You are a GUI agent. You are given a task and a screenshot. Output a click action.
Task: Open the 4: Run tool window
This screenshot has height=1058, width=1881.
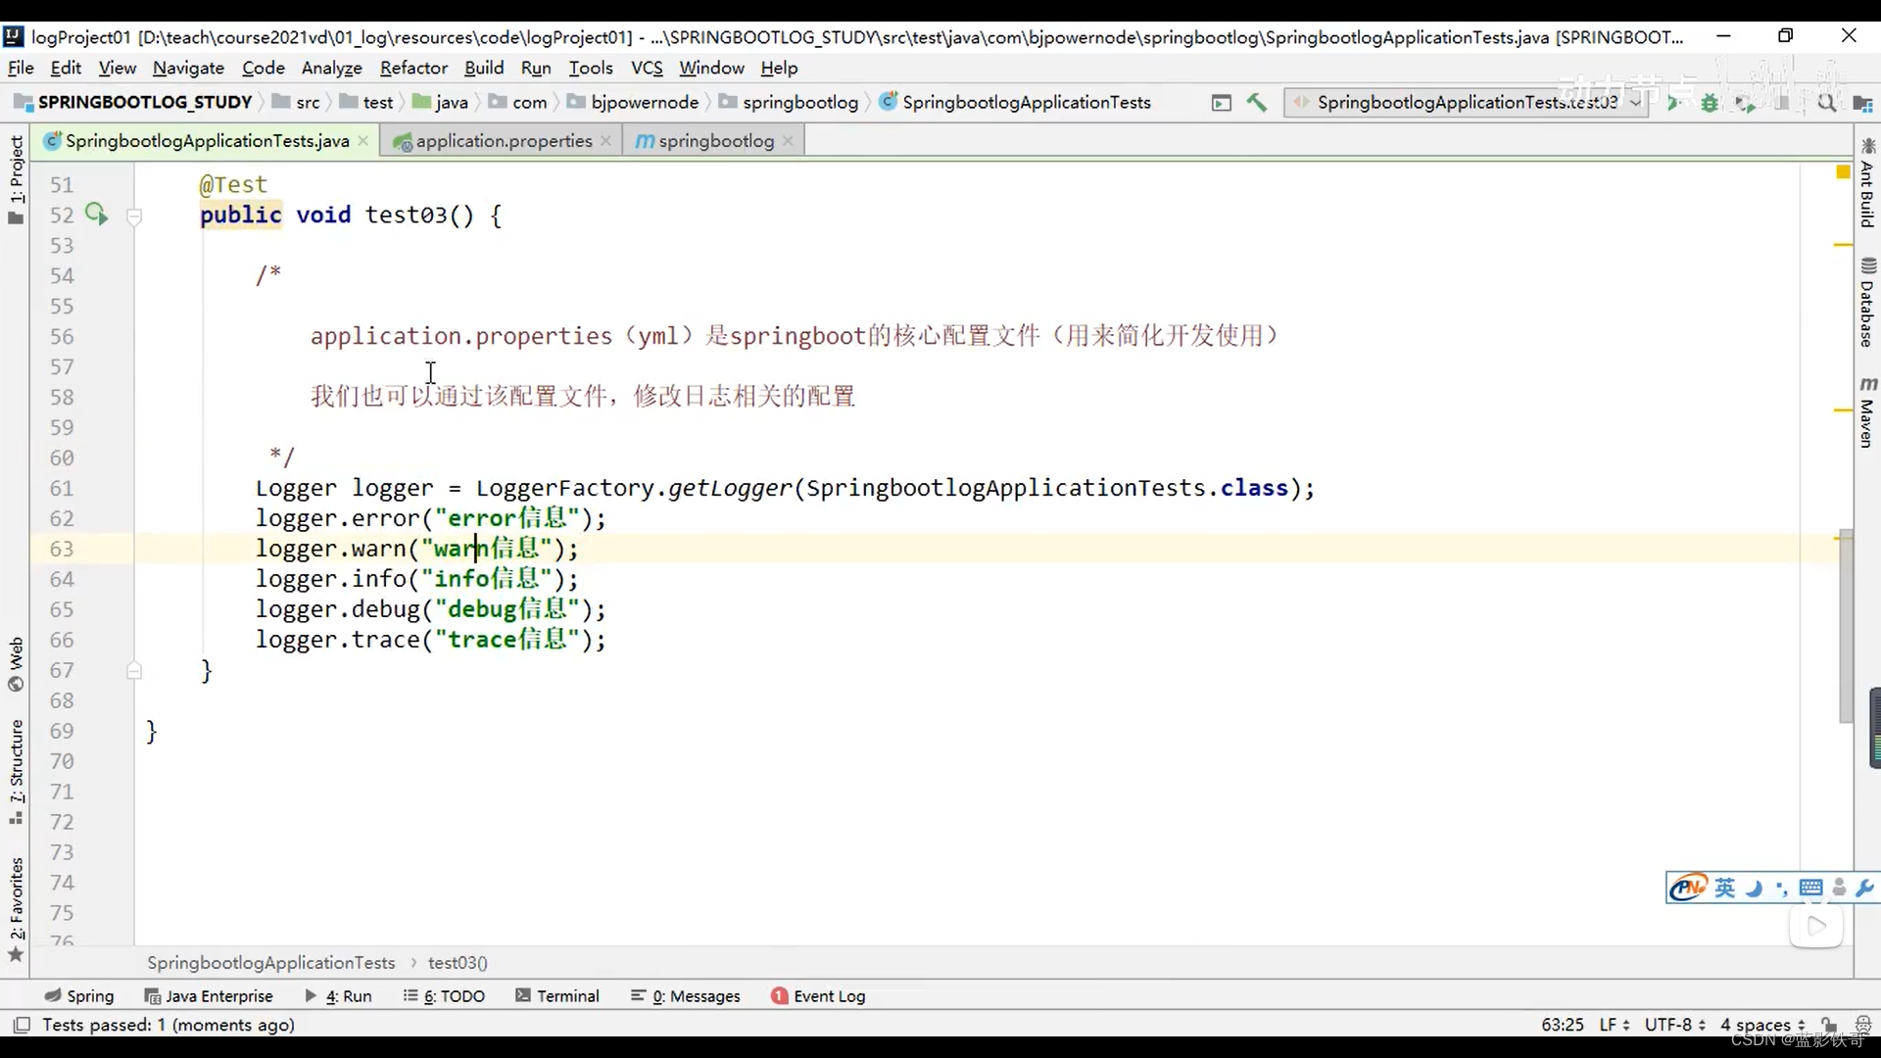coord(338,995)
